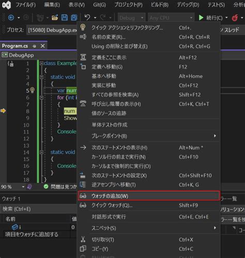Choose 実装に移動 menu item
This screenshot has height=258, width=245.
click(x=148, y=85)
